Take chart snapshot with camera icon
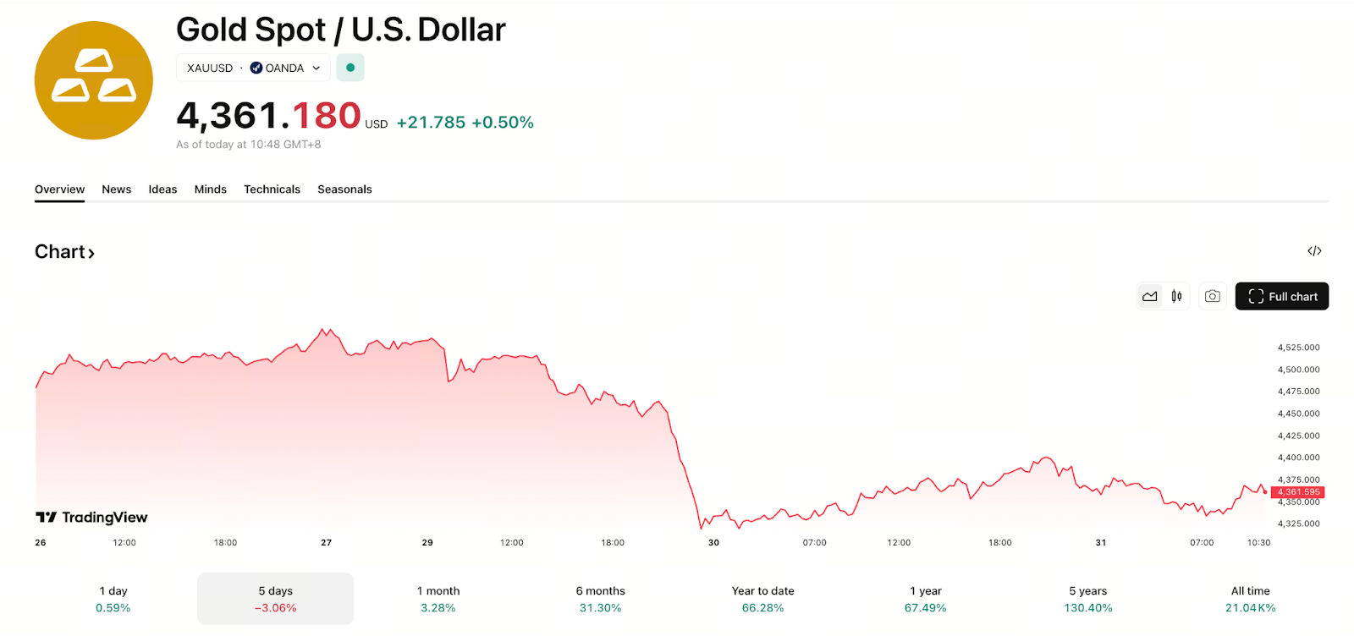 [1212, 296]
